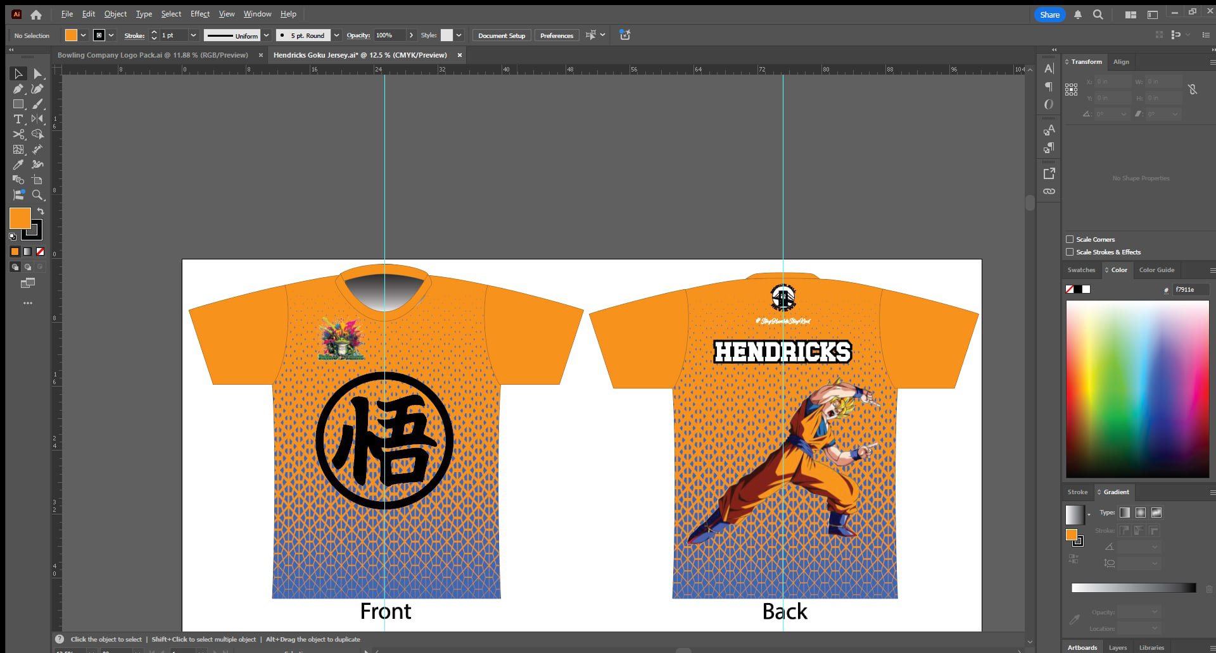
Task: Open the notifications bell
Action: [1078, 15]
